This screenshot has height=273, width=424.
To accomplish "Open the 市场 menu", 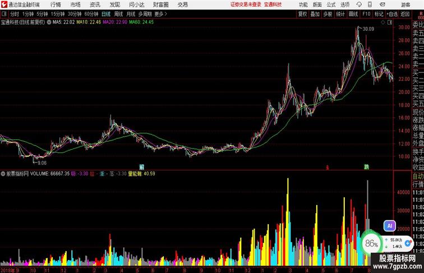I will 75,4.
